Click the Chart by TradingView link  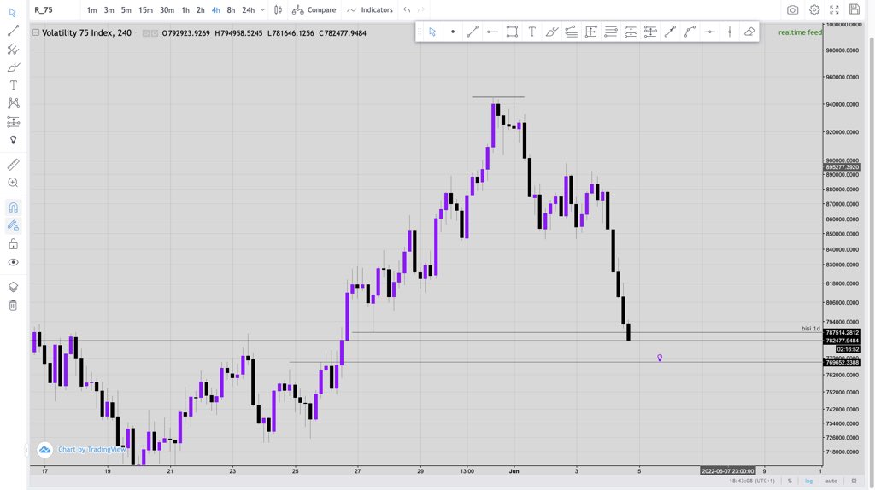pyautogui.click(x=92, y=449)
